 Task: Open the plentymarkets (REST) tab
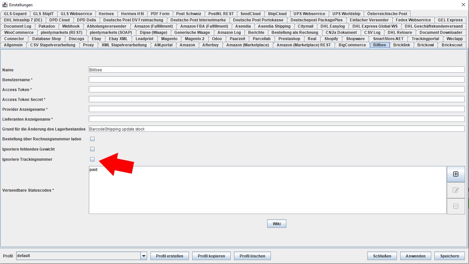[x=62, y=33]
